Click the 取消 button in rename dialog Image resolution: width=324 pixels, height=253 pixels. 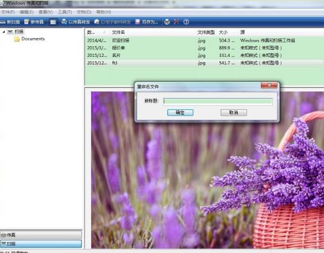[233, 112]
